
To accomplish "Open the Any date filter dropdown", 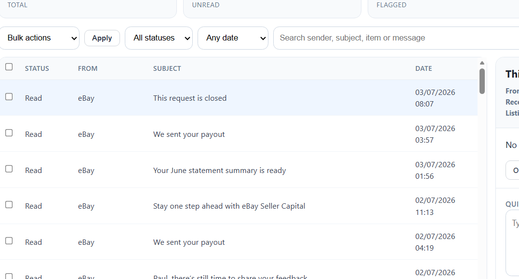I will pyautogui.click(x=233, y=38).
